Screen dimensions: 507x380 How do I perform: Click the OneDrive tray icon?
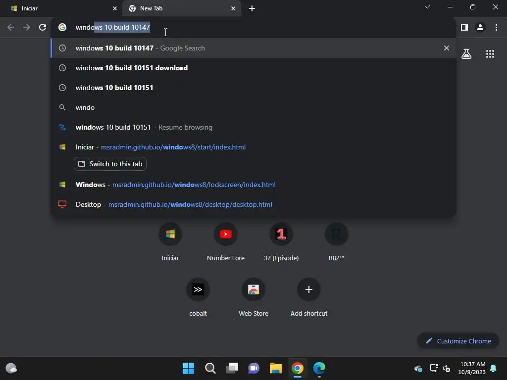(418, 368)
